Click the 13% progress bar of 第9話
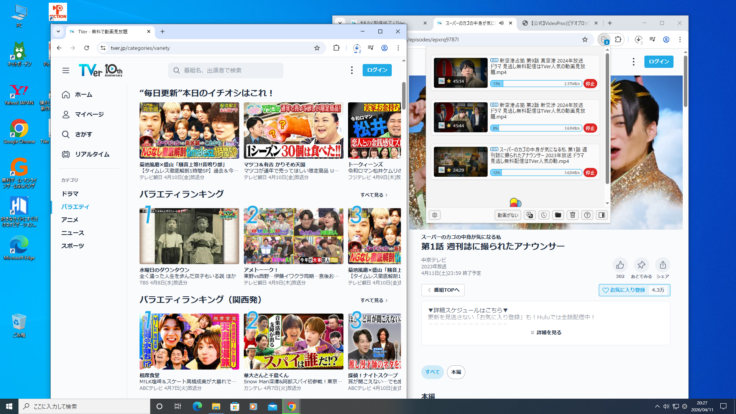Screen dimensions: 736x414 pyautogui.click(x=536, y=84)
